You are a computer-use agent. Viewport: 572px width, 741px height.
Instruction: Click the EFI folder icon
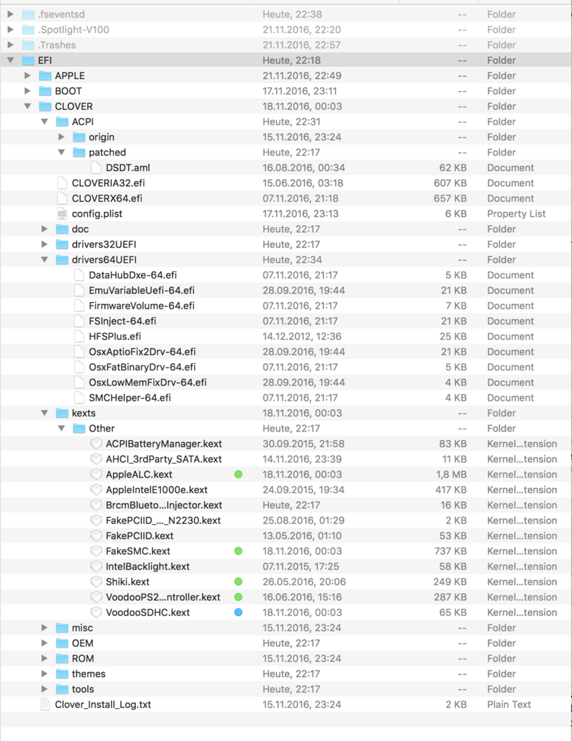pos(28,60)
